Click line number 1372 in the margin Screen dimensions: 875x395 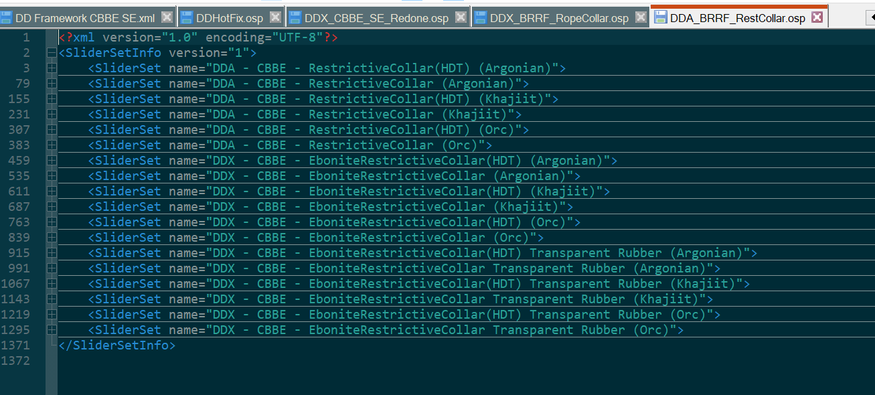tap(16, 361)
